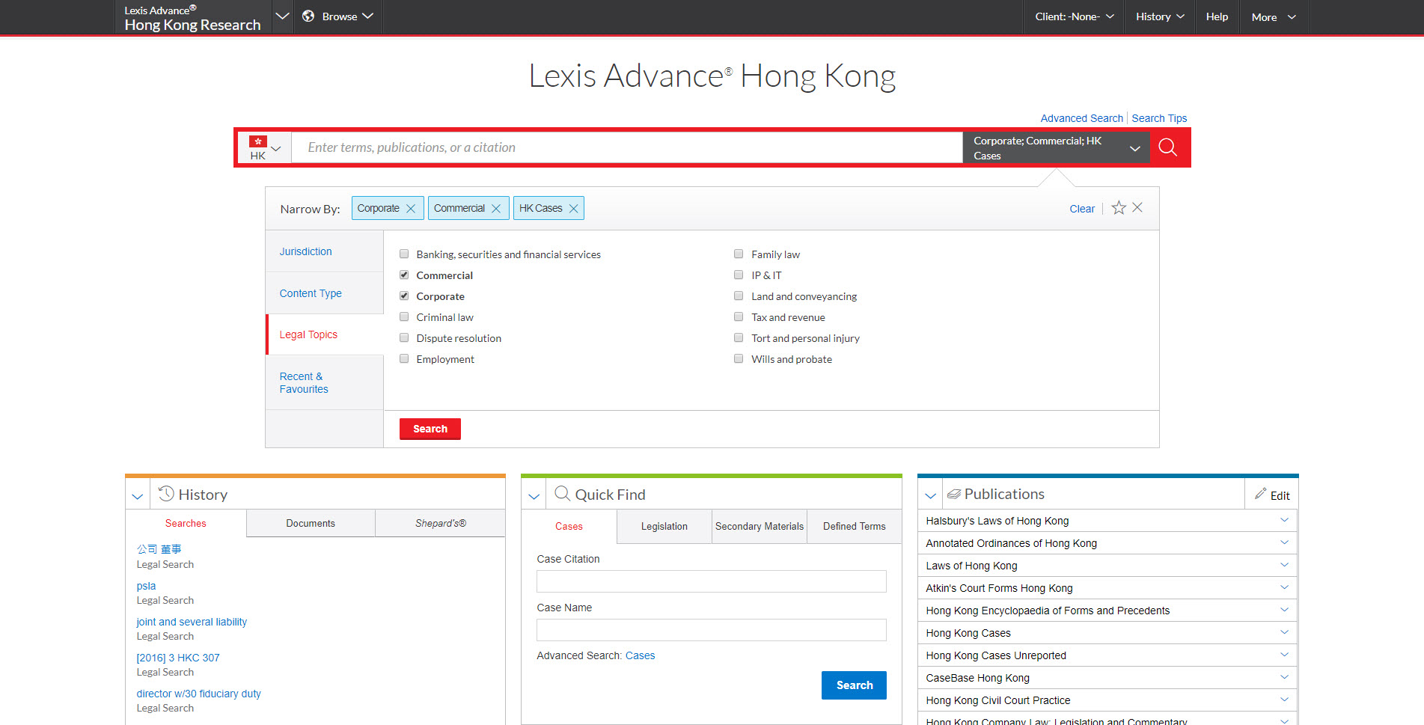This screenshot has height=725, width=1424.
Task: Check the Criminal law topic
Action: pyautogui.click(x=404, y=317)
